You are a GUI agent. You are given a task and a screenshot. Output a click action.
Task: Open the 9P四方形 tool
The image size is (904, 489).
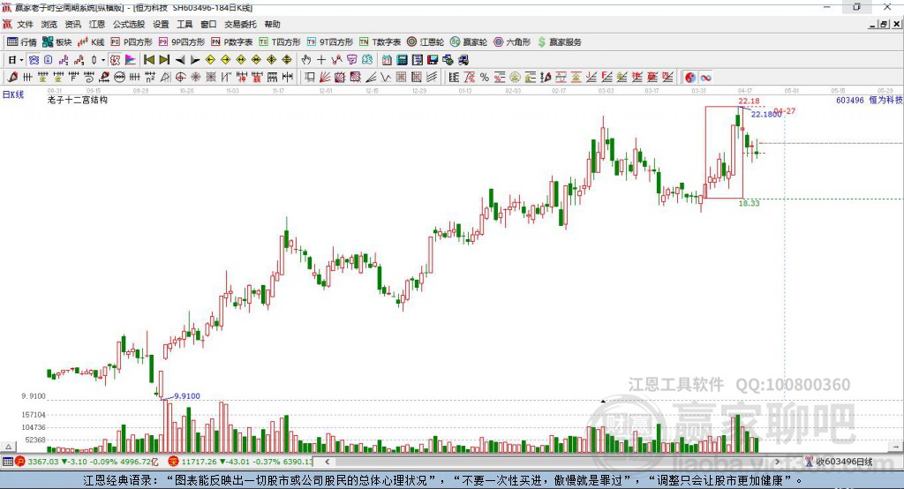(182, 42)
